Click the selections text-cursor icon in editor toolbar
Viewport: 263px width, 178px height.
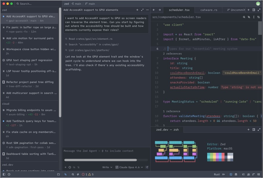(254, 17)
